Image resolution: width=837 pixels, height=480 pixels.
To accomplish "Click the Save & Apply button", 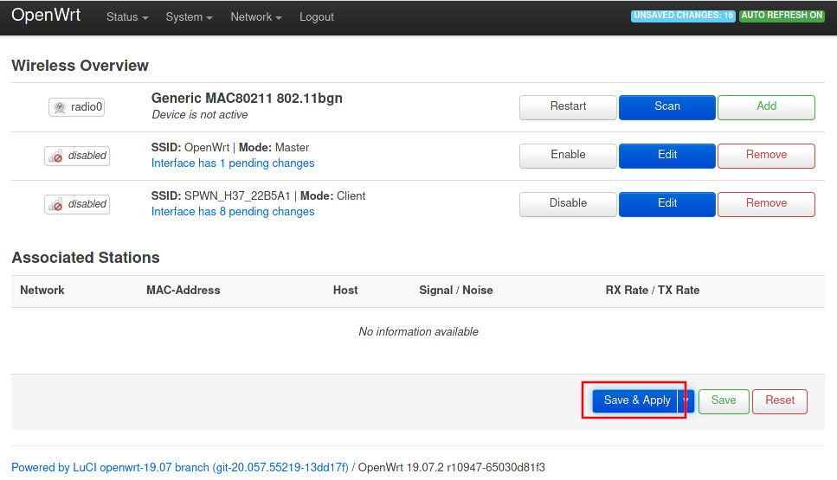I will tap(635, 400).
